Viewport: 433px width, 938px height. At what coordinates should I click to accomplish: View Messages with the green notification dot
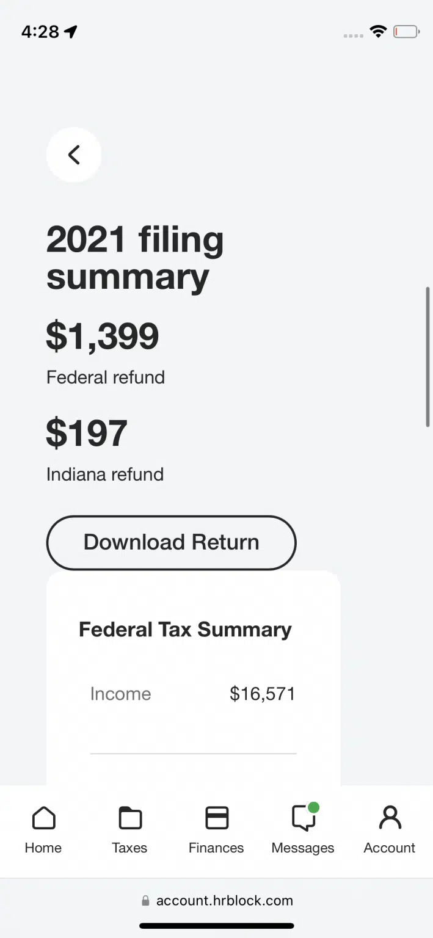click(303, 830)
